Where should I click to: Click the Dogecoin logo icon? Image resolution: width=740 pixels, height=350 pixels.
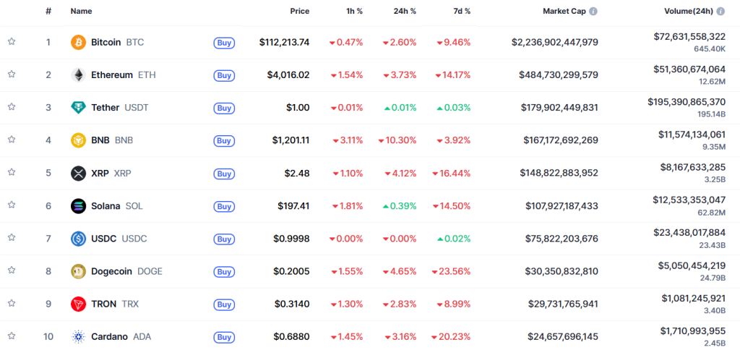pyautogui.click(x=78, y=271)
